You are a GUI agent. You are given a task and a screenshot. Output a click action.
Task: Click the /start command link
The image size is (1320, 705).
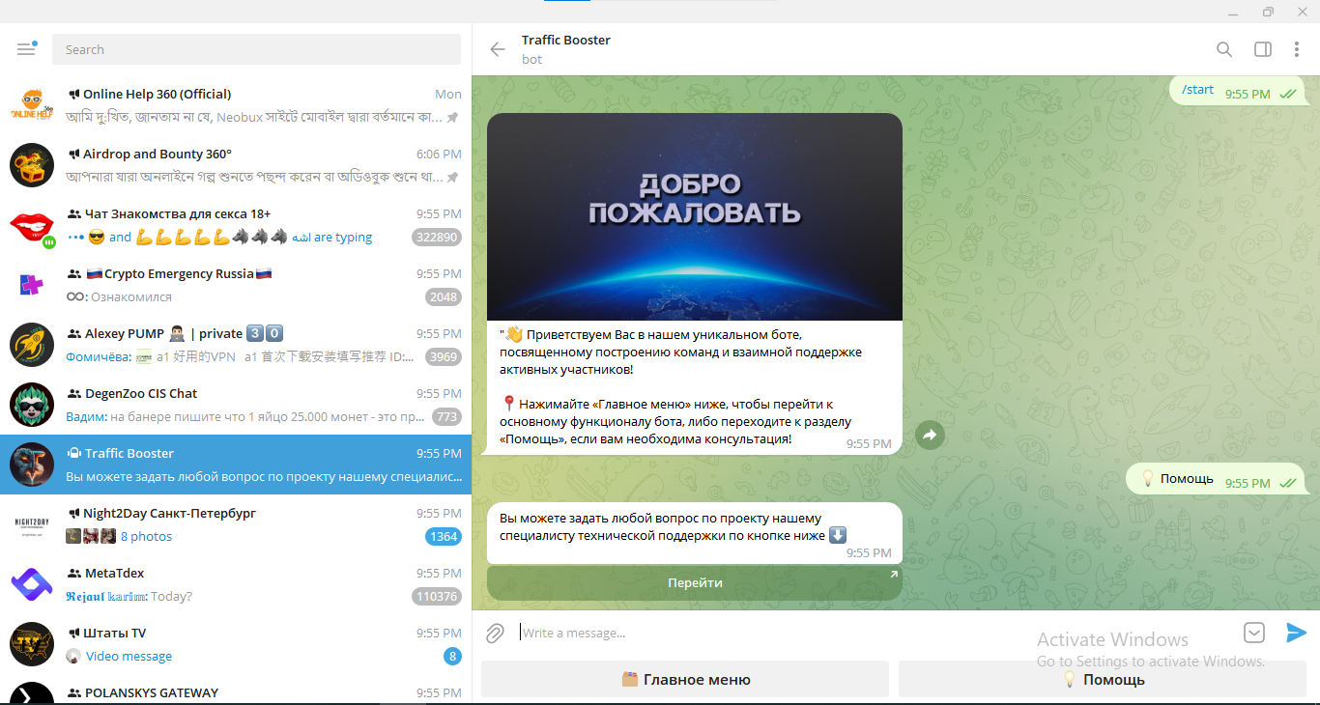pyautogui.click(x=1197, y=90)
